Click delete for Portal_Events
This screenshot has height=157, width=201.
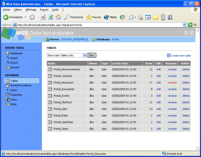pyautogui.click(x=186, y=96)
